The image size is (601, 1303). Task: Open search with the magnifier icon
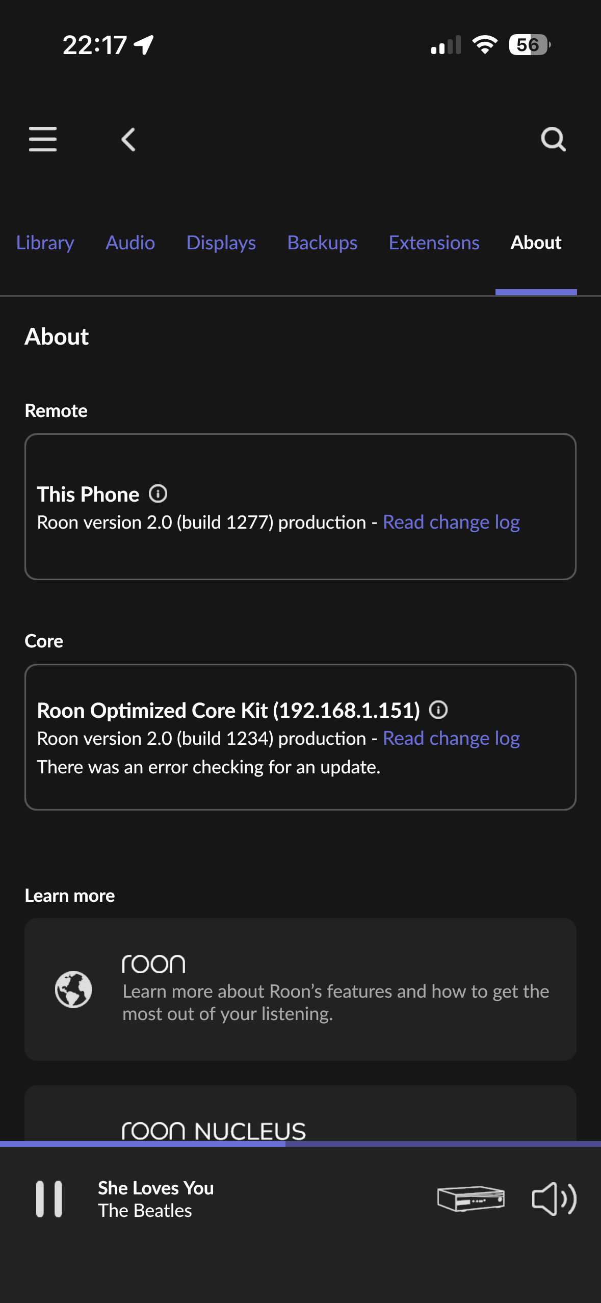pos(553,139)
